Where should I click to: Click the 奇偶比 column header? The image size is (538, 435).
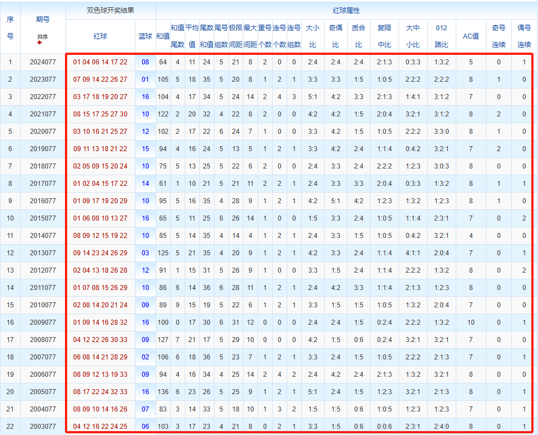(335, 36)
